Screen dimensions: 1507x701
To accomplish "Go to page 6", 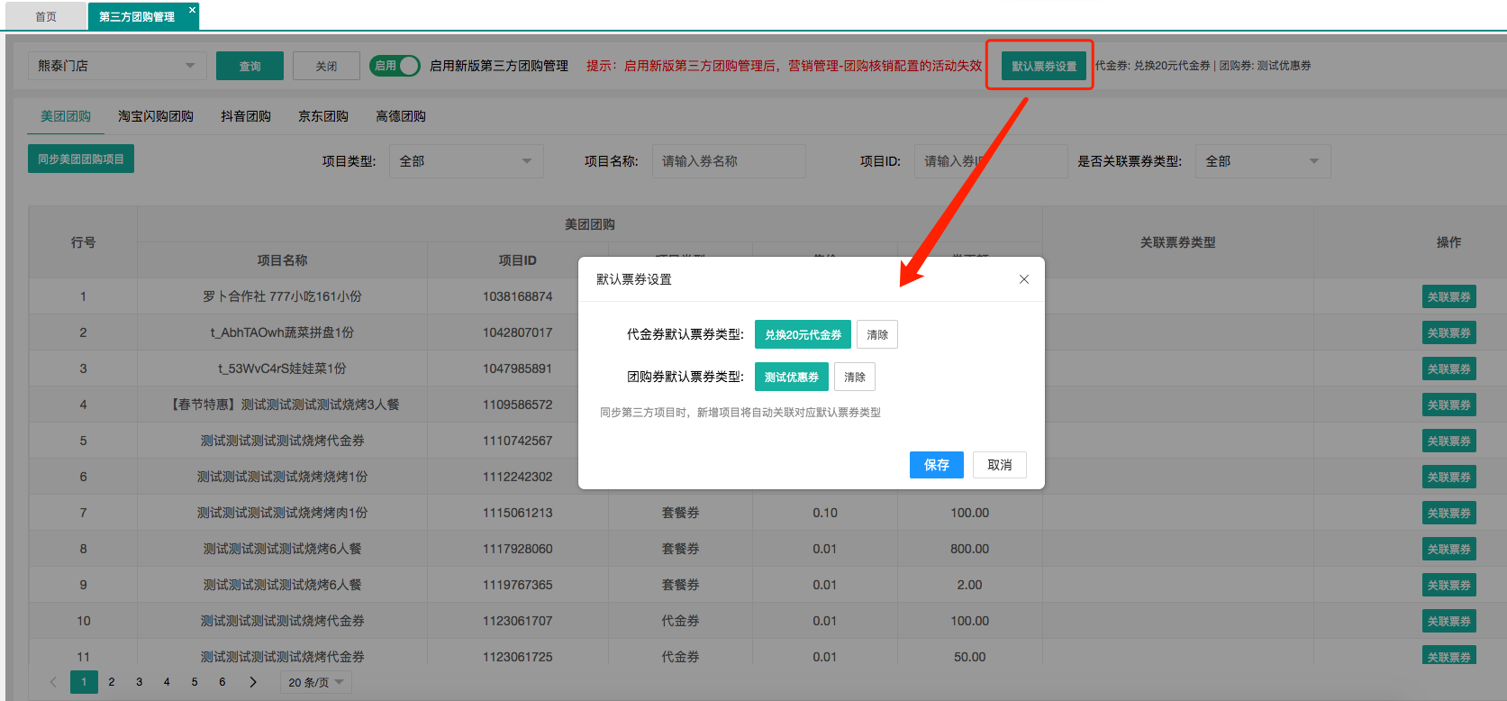I will (222, 682).
